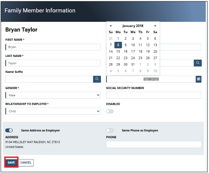Go to next month in calendar
Viewport: 209px width, 173px height.
155,26
